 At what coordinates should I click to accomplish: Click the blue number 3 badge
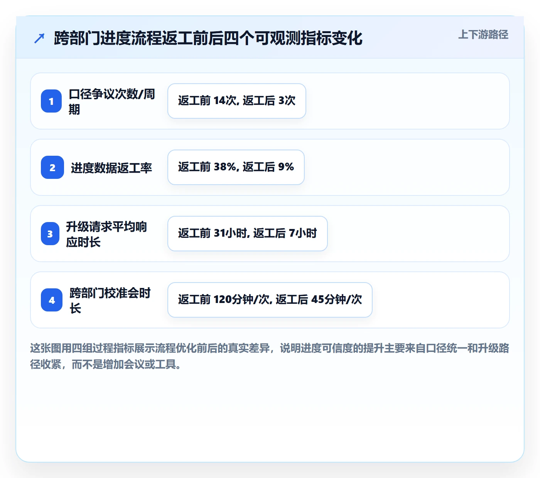[x=50, y=234]
